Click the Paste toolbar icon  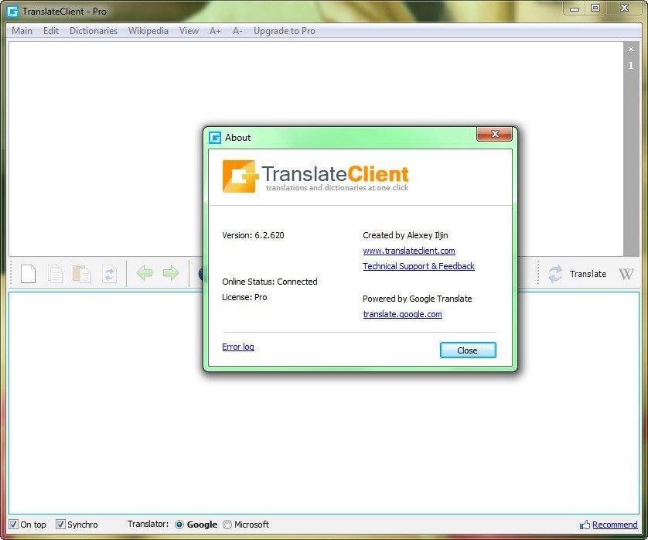(x=82, y=274)
